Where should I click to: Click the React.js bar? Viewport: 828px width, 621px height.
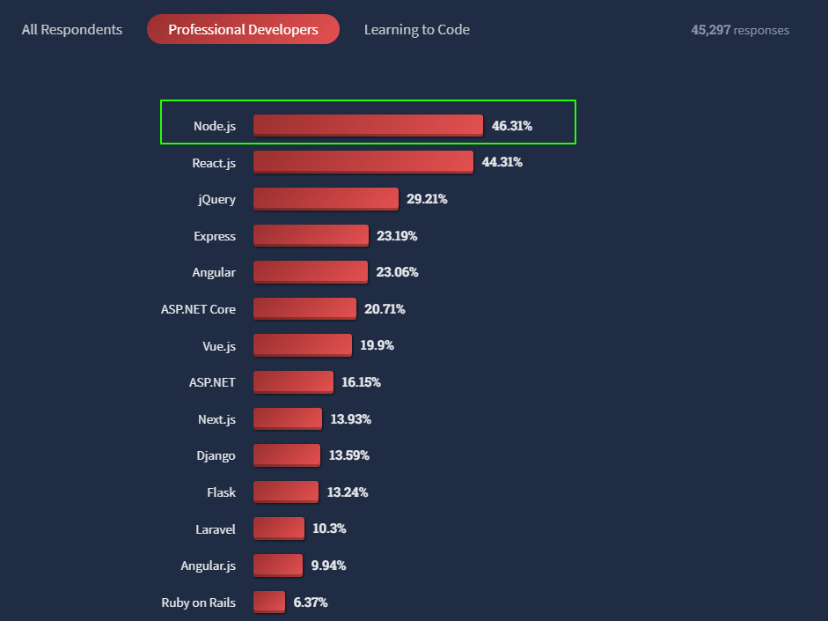(x=363, y=162)
